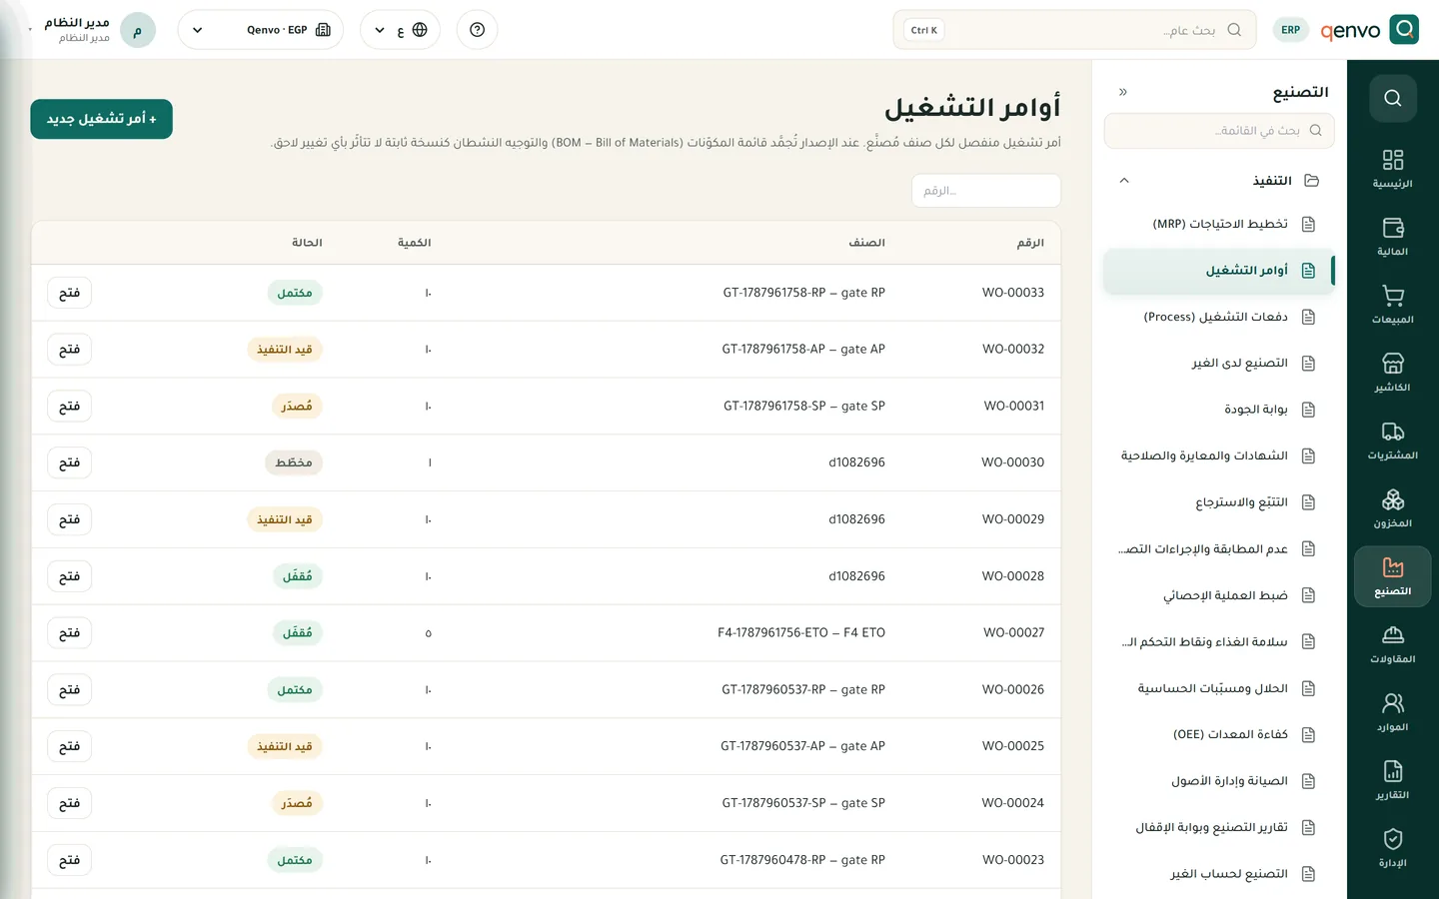
Task: Click the folder icon beside التنفيذ
Action: [1312, 181]
